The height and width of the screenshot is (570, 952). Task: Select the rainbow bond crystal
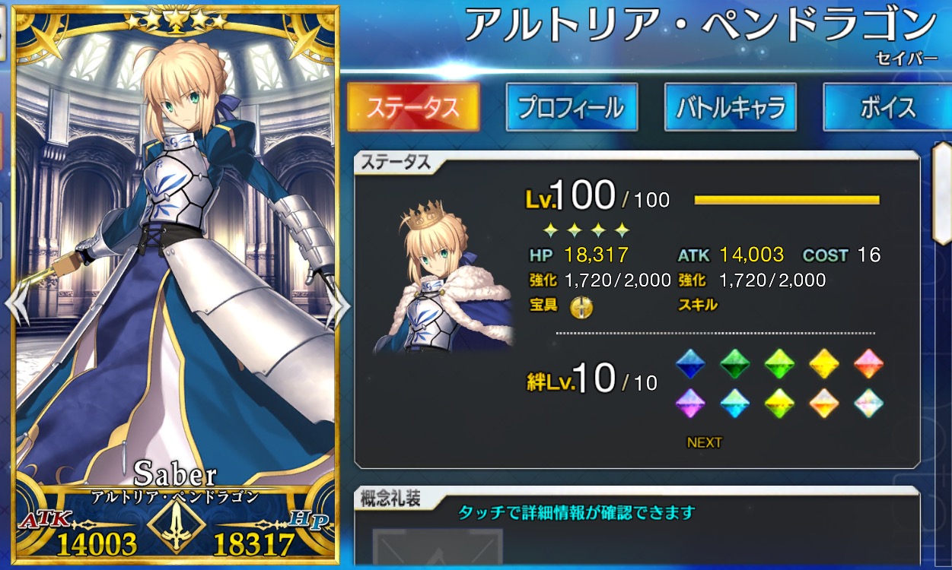point(868,403)
